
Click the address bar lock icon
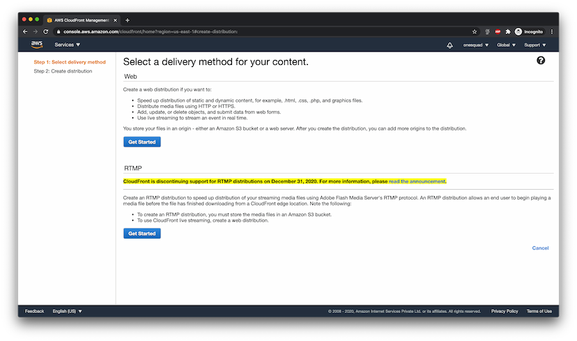[58, 31]
